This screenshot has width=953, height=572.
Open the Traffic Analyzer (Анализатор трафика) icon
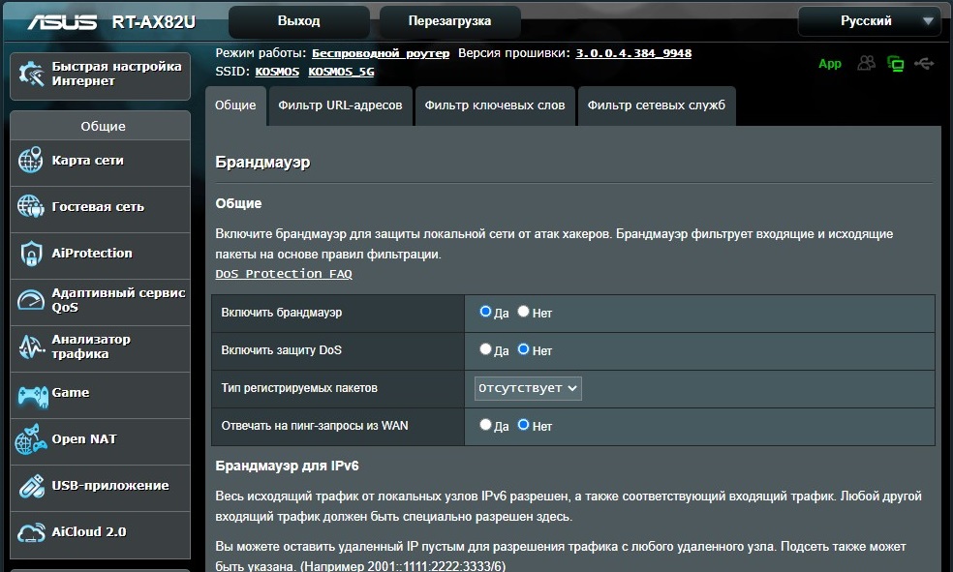(x=31, y=346)
